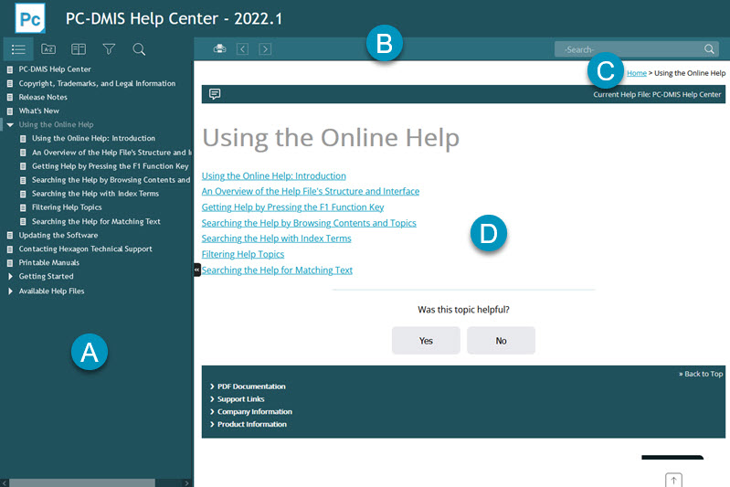The width and height of the screenshot is (730, 487).
Task: Click the feedback comment icon
Action: point(215,94)
